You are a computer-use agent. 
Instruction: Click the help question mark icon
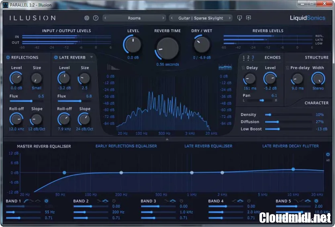96,18
